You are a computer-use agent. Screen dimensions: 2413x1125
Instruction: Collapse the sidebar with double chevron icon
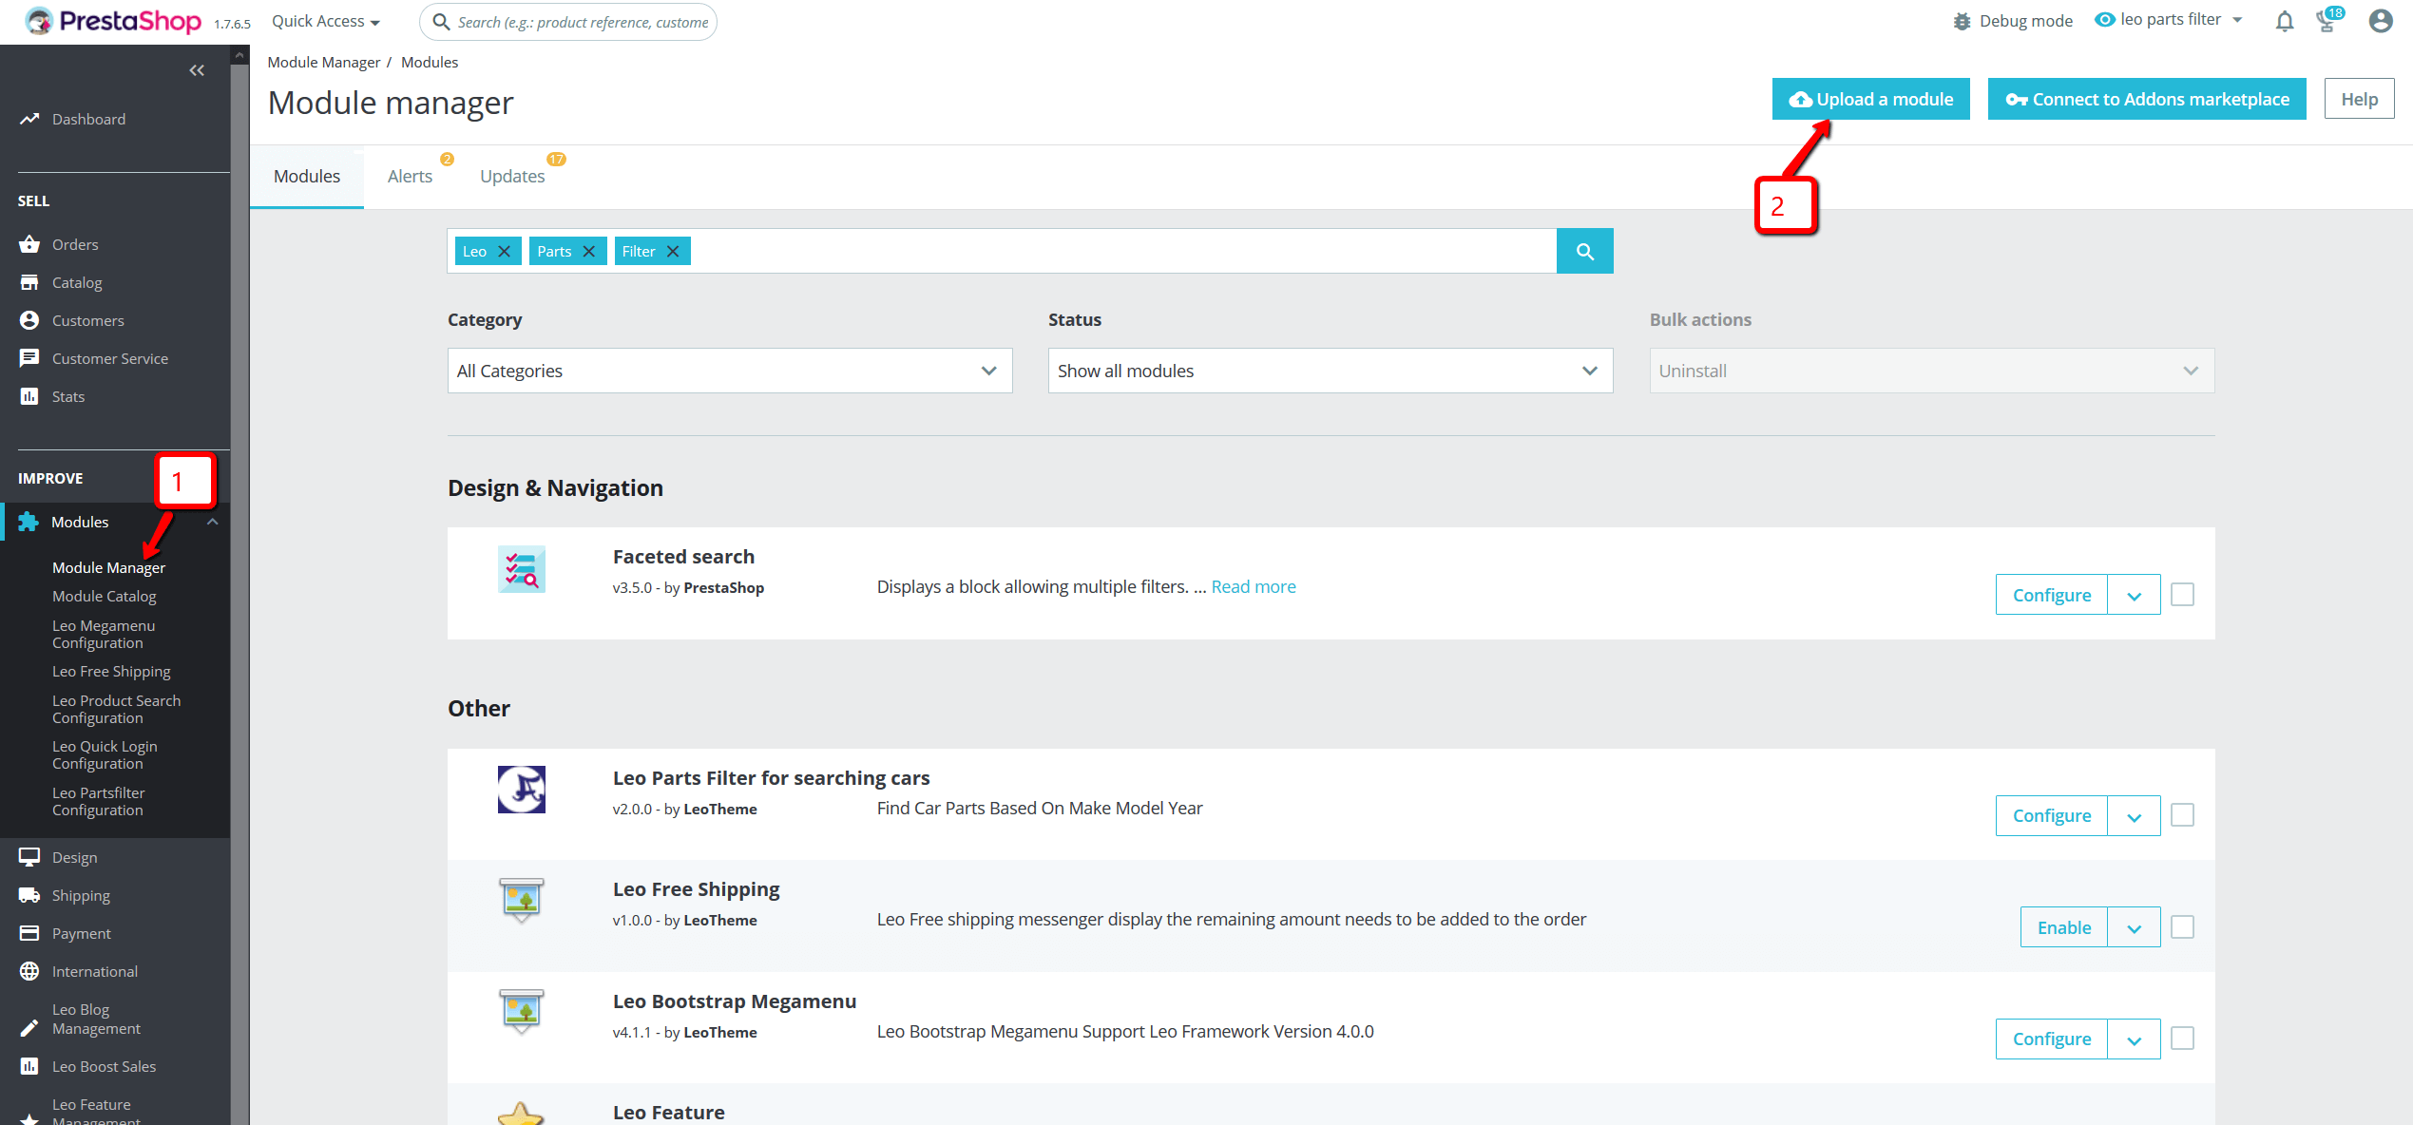click(197, 70)
